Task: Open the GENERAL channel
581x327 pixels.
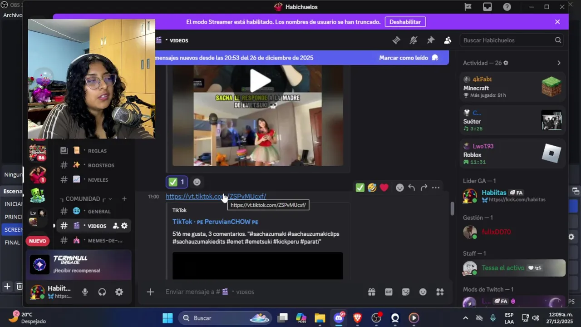Action: [x=94, y=211]
